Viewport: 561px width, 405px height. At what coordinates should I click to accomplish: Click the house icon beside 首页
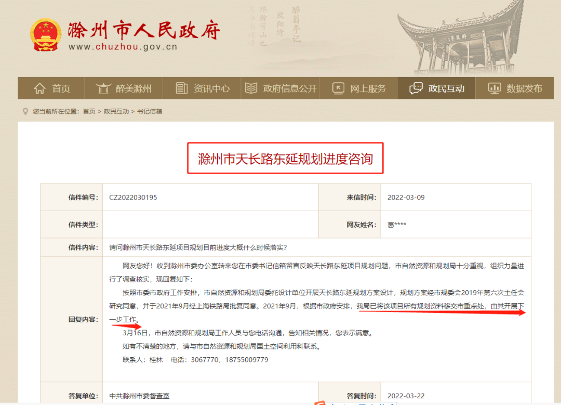[x=39, y=88]
